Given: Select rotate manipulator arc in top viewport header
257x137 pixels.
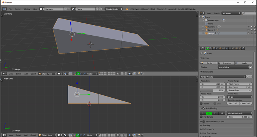Looking at the screenshot, I should tap(81, 74).
